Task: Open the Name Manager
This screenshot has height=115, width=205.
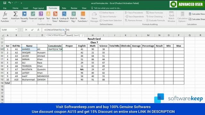Action: tap(94, 17)
